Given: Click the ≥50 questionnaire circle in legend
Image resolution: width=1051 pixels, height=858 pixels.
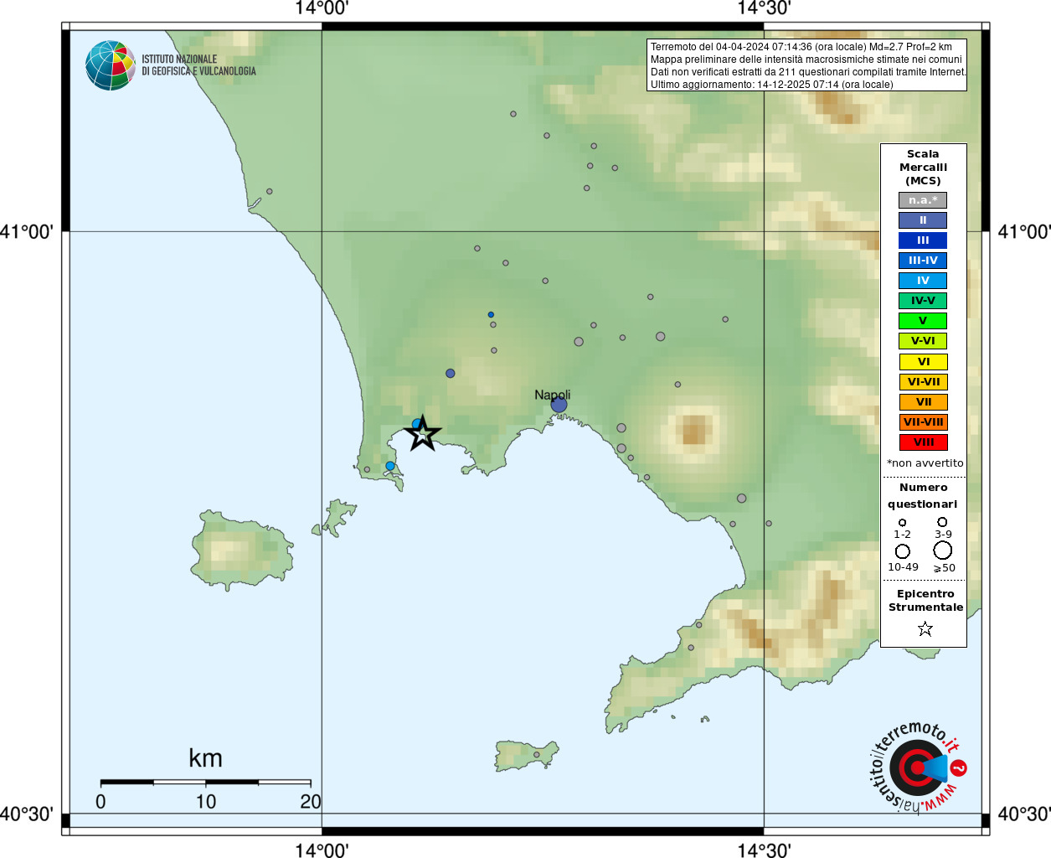Looking at the screenshot, I should coord(943,550).
